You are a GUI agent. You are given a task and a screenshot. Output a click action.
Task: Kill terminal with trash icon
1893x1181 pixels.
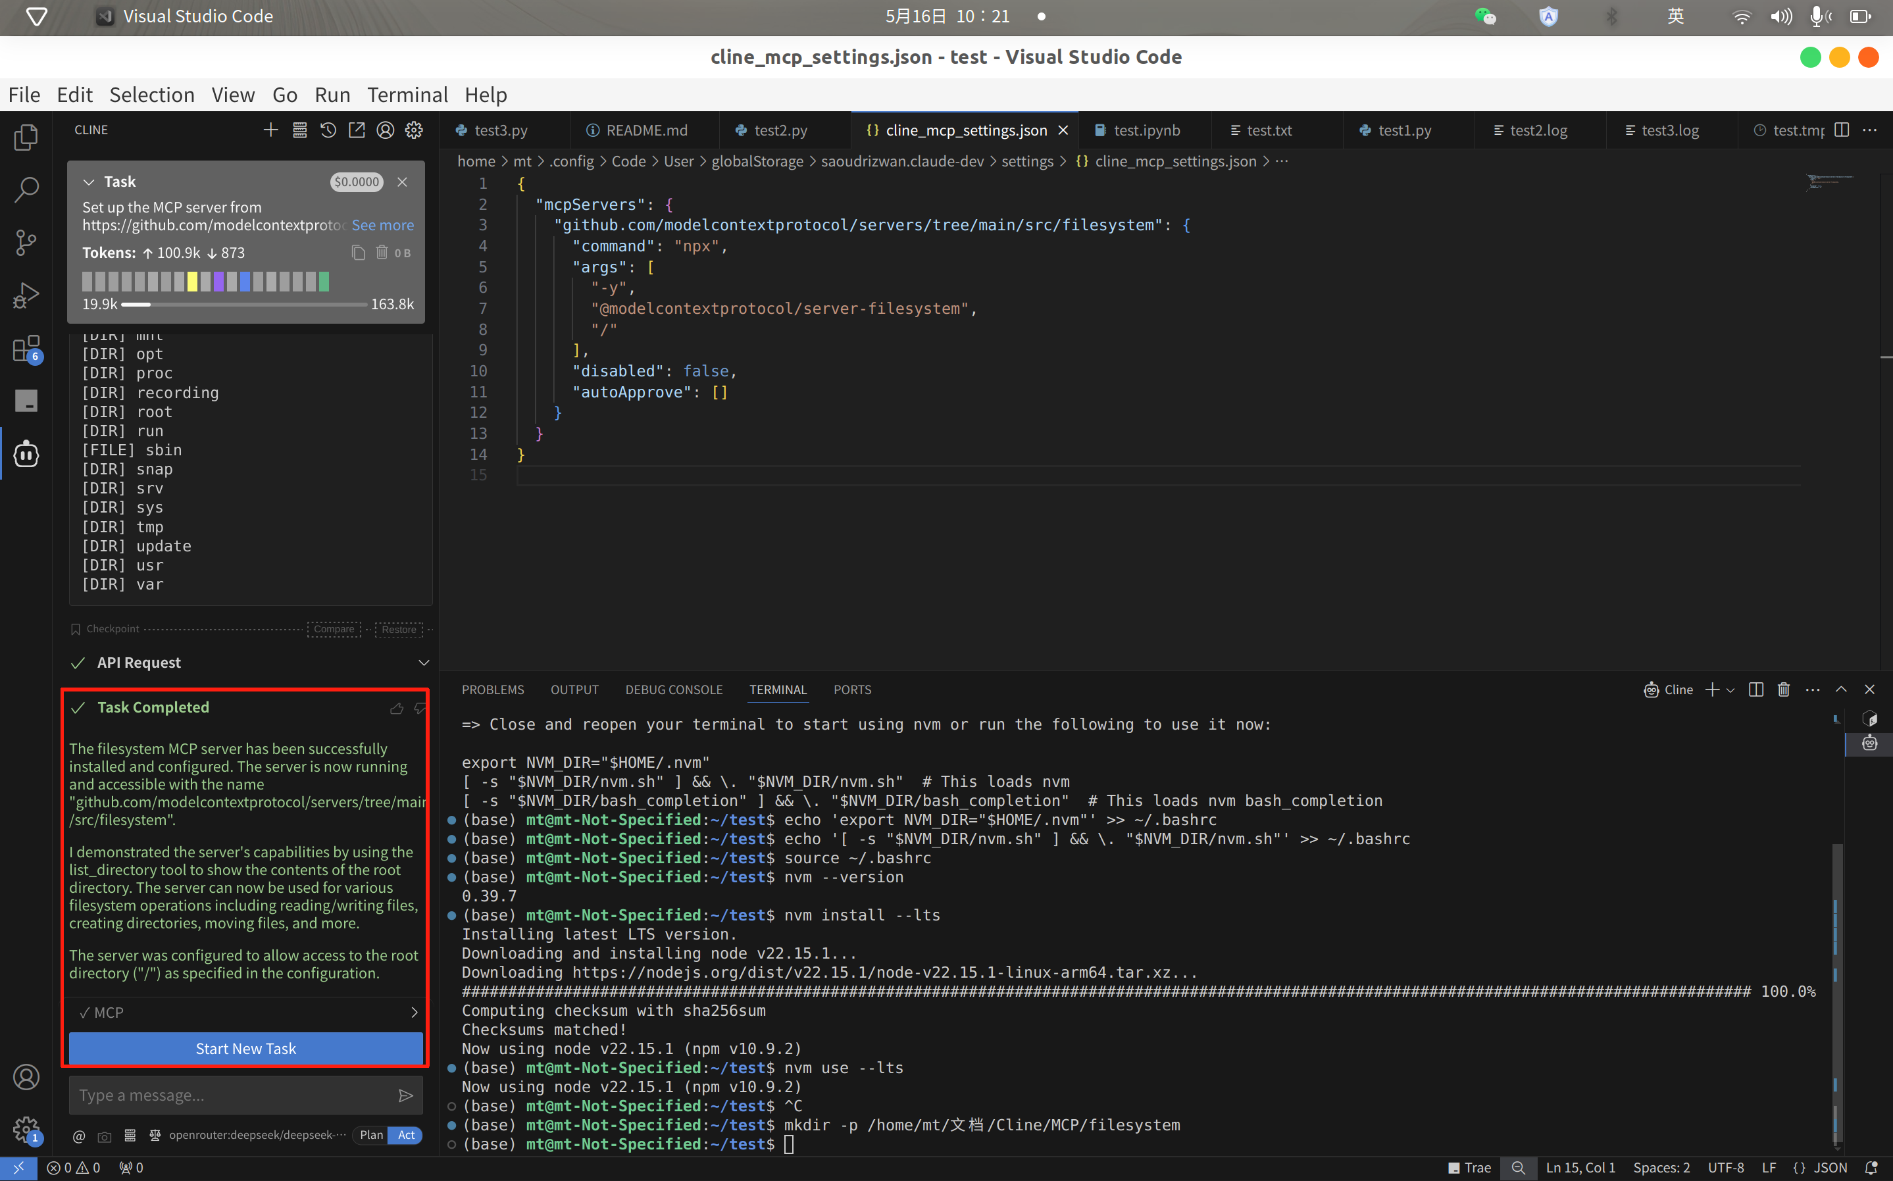tap(1784, 689)
